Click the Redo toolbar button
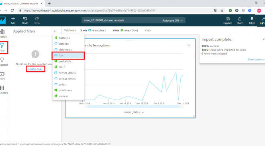 [x=37, y=20]
